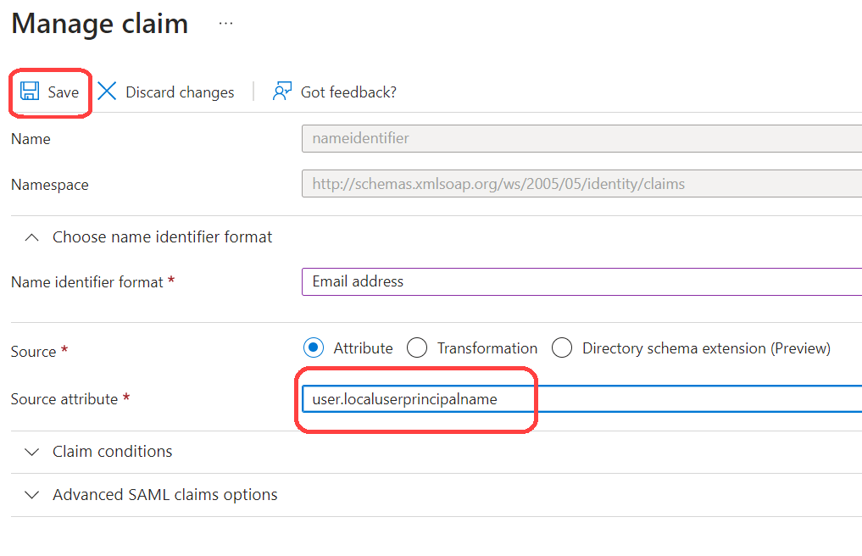Click the chevron beside Advanced SAML claims options
This screenshot has height=556, width=862.
point(32,495)
